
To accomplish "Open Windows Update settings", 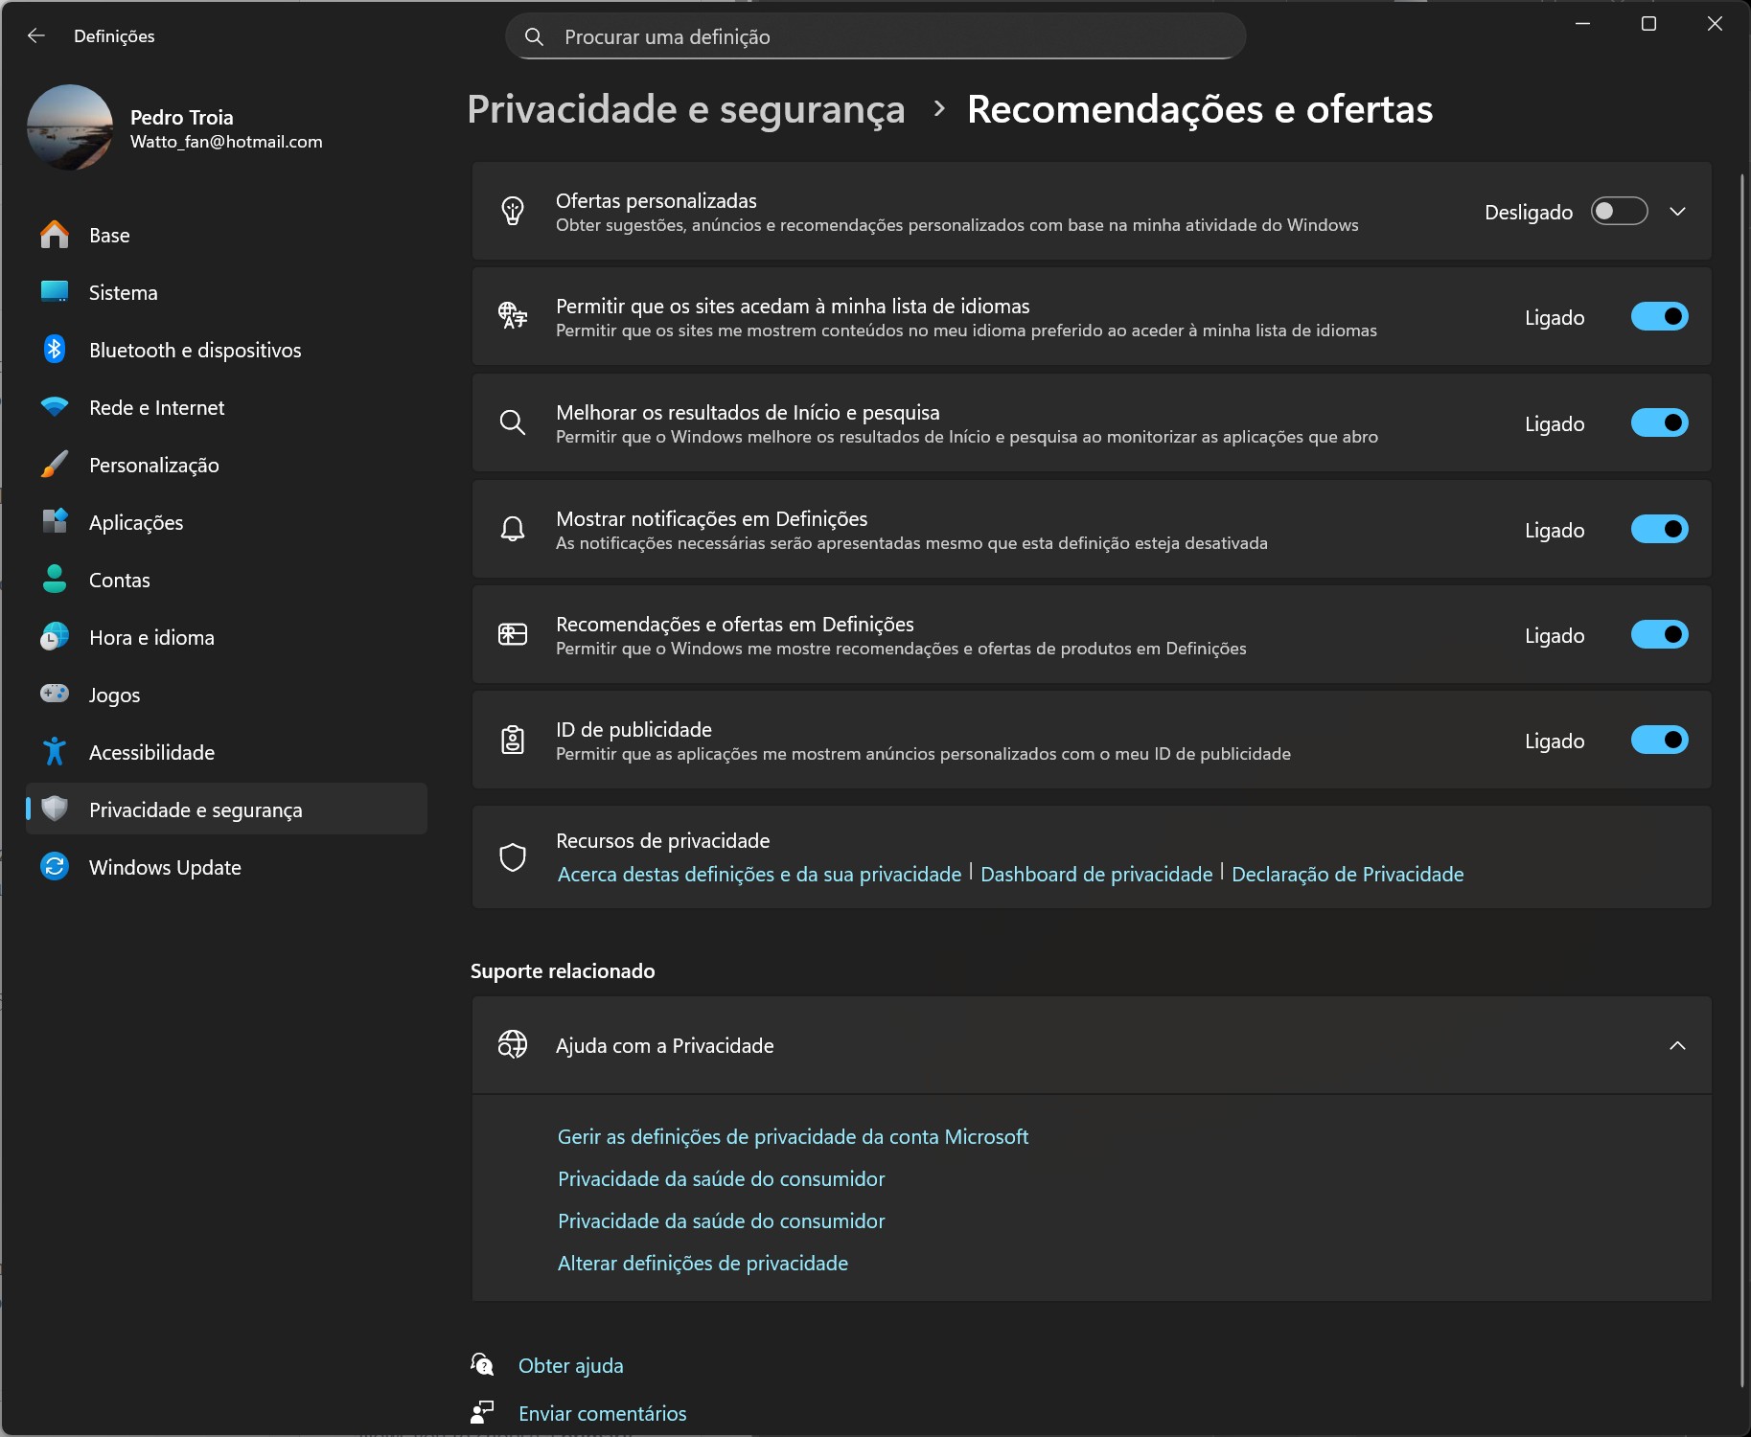I will click(165, 867).
